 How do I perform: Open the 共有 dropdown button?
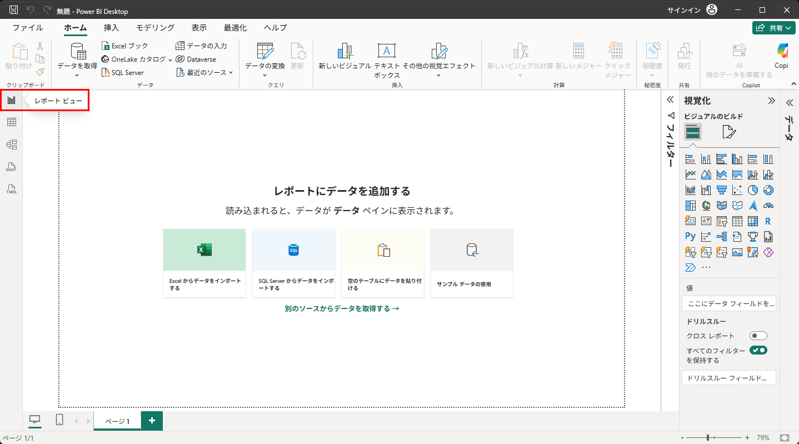(774, 28)
